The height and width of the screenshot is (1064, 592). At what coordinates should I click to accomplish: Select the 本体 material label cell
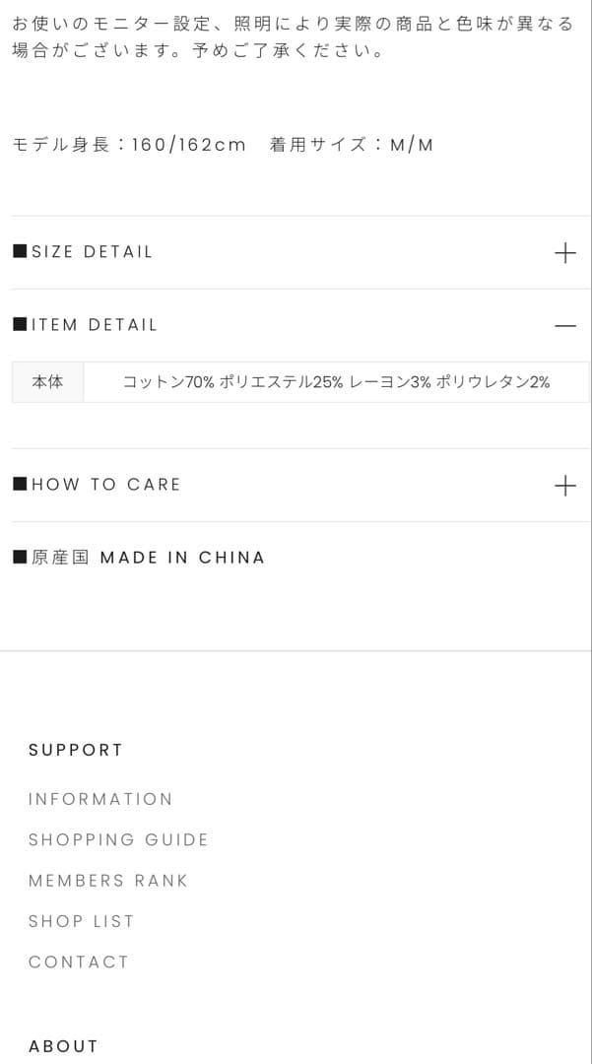pyautogui.click(x=47, y=382)
